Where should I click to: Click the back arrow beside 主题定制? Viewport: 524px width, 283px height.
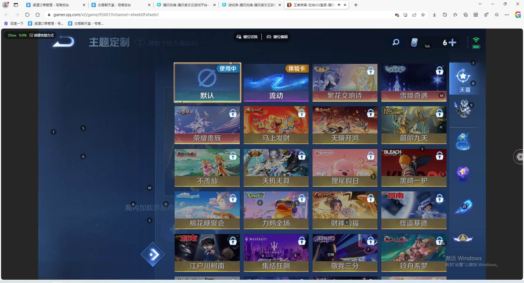pyautogui.click(x=64, y=42)
